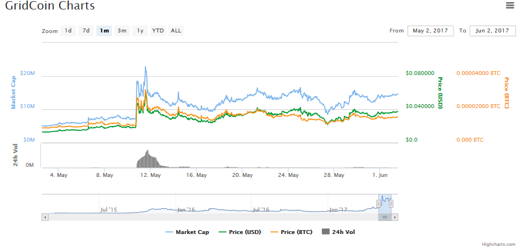This screenshot has width=525, height=248.
Task: Set zoom range to 1d
Action: coord(68,31)
